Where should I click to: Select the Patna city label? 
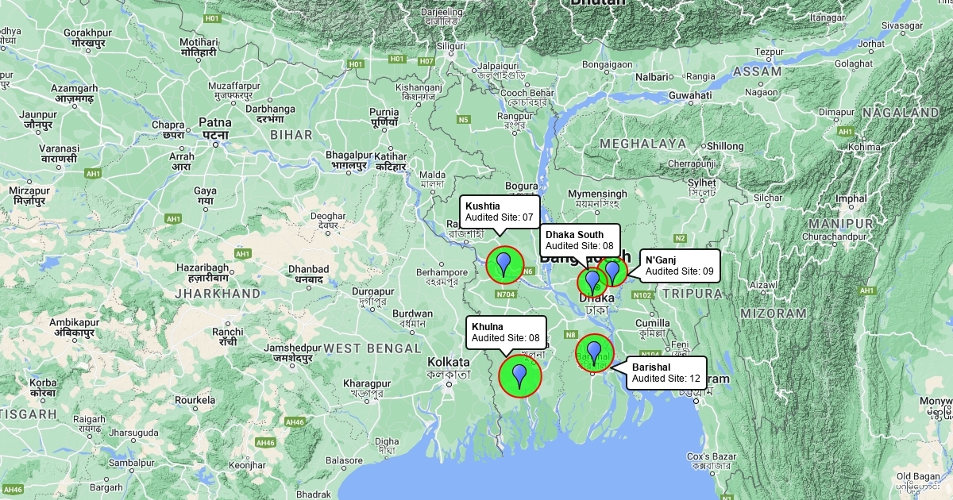point(215,123)
